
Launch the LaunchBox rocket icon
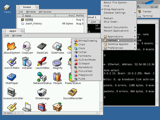coord(42,61)
